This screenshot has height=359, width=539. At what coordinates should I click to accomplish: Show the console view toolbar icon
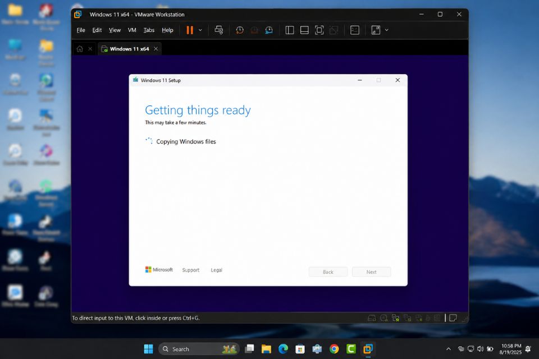tap(355, 30)
